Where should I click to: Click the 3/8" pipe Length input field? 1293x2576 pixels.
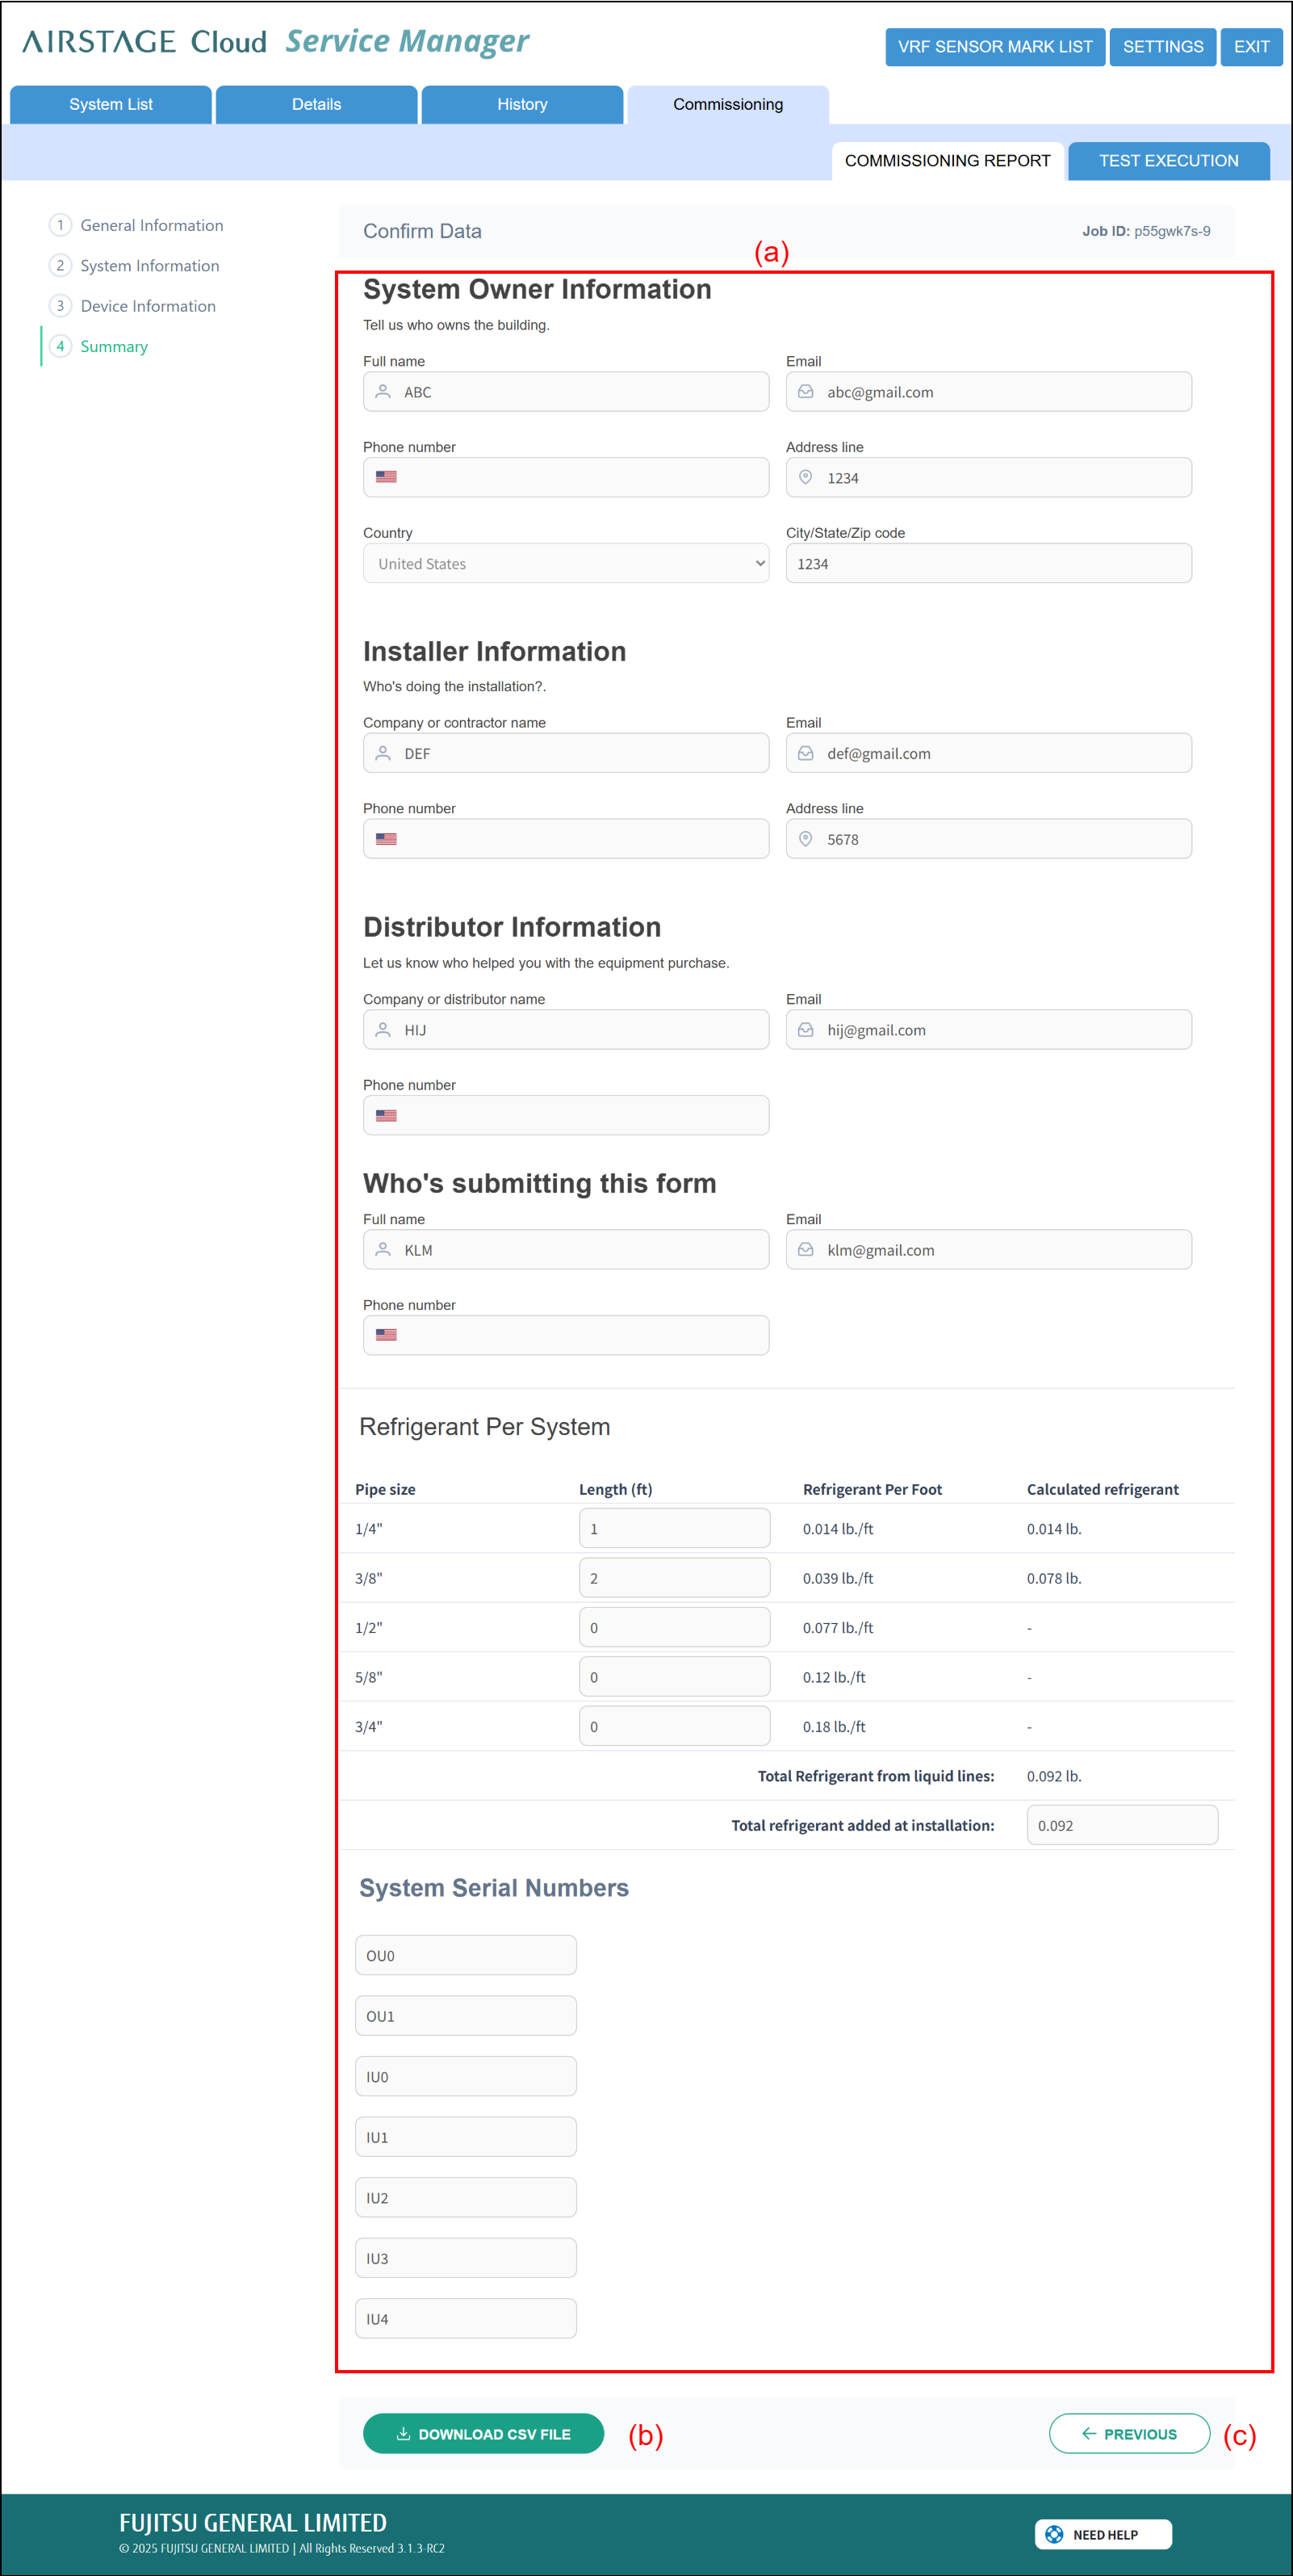[x=675, y=1578]
